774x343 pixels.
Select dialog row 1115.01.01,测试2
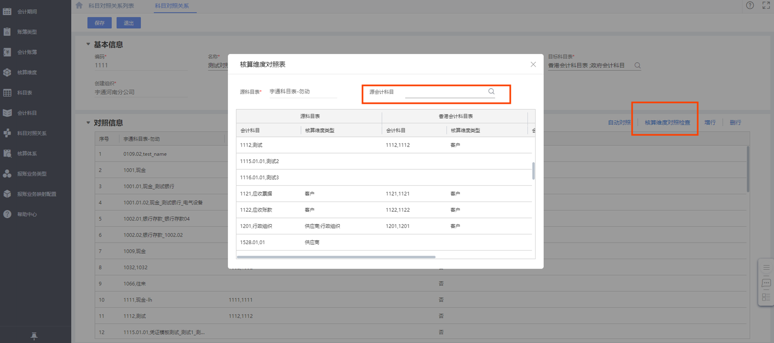[384, 161]
